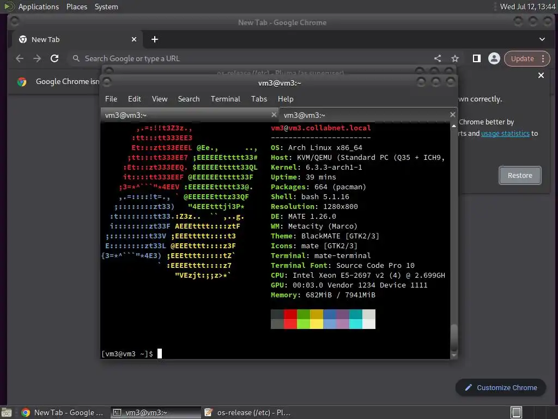Close the second terminal tab
558x419 pixels.
click(452, 115)
